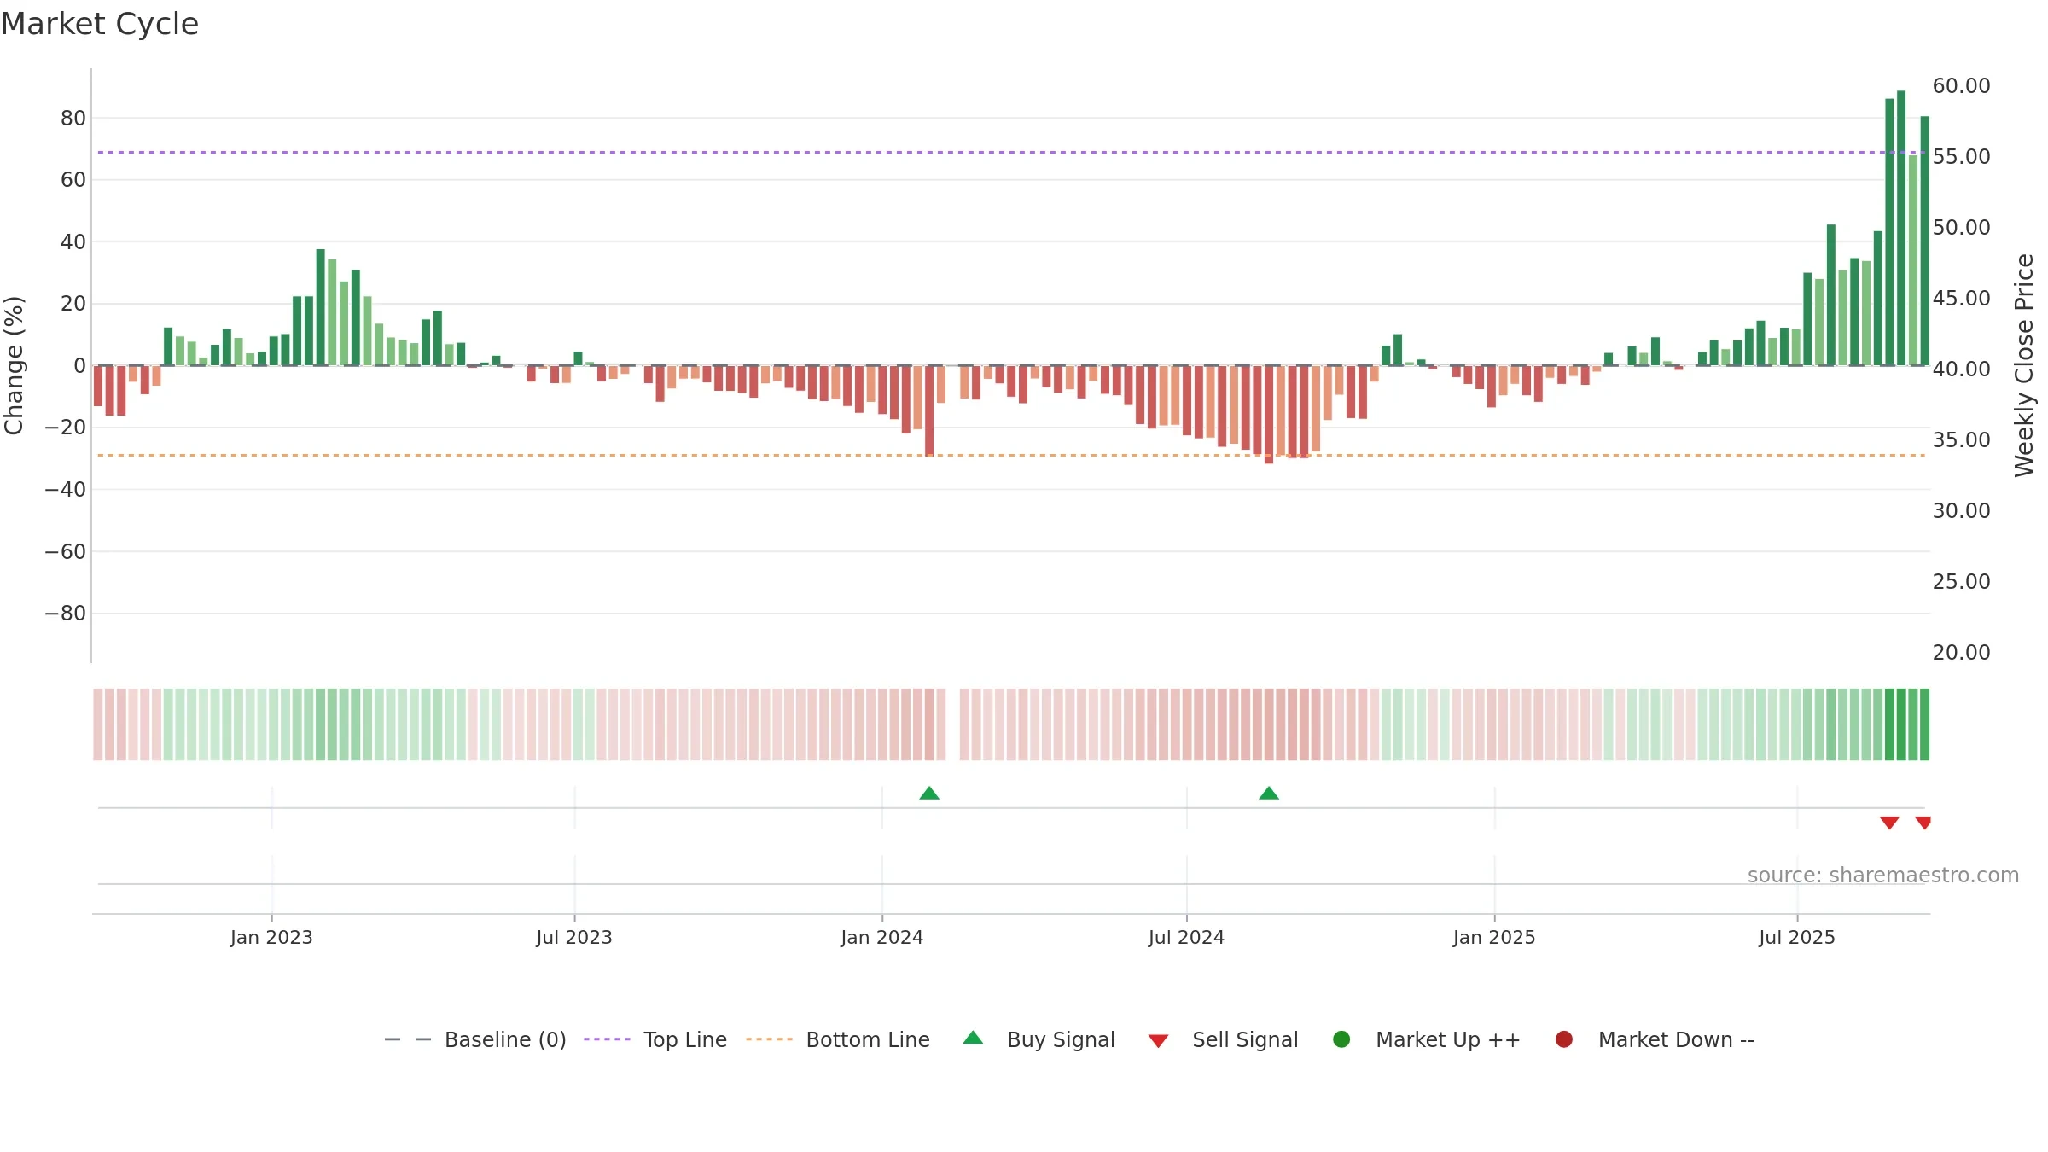Screen dimensions: 2048x1152
Task: Click the gray dashed Baseline legend swatch
Action: (408, 1039)
